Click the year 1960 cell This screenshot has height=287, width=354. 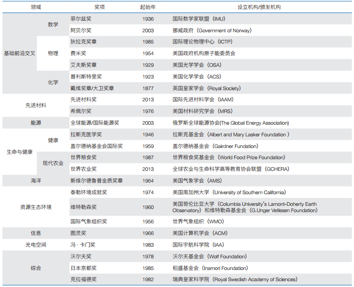pyautogui.click(x=148, y=207)
